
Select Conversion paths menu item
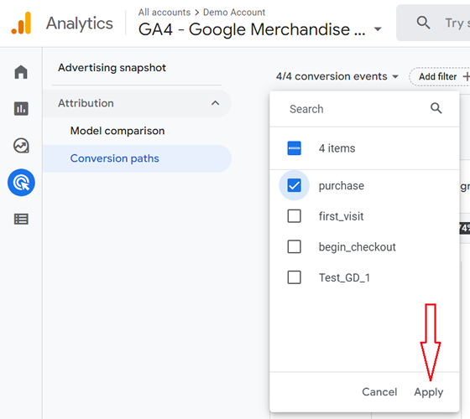[137, 158]
